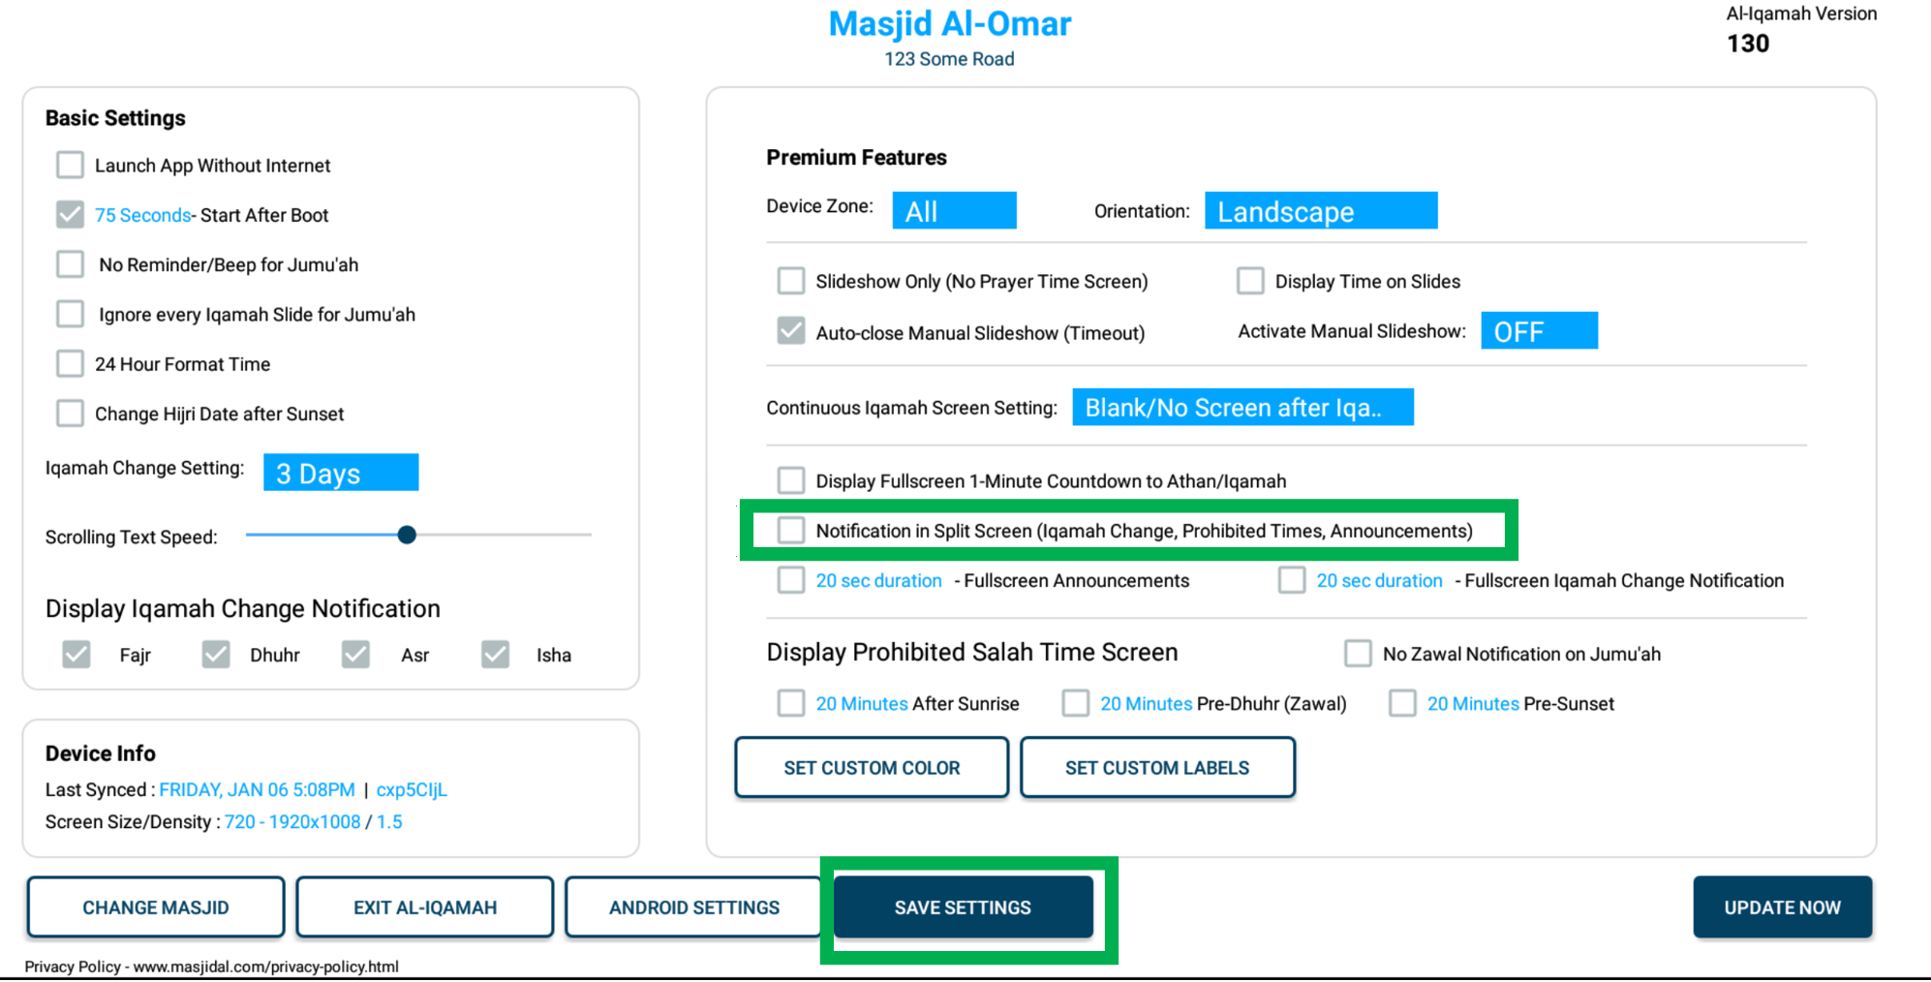This screenshot has width=1931, height=982.
Task: Click the Privacy Policy URL text
Action: pyautogui.click(x=265, y=967)
